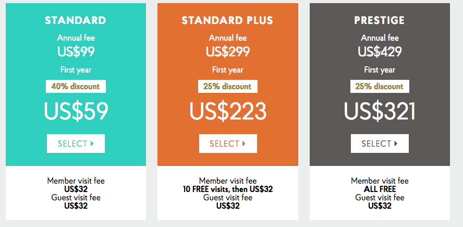Click the US$223 first year price
463x227 pixels.
[228, 111]
